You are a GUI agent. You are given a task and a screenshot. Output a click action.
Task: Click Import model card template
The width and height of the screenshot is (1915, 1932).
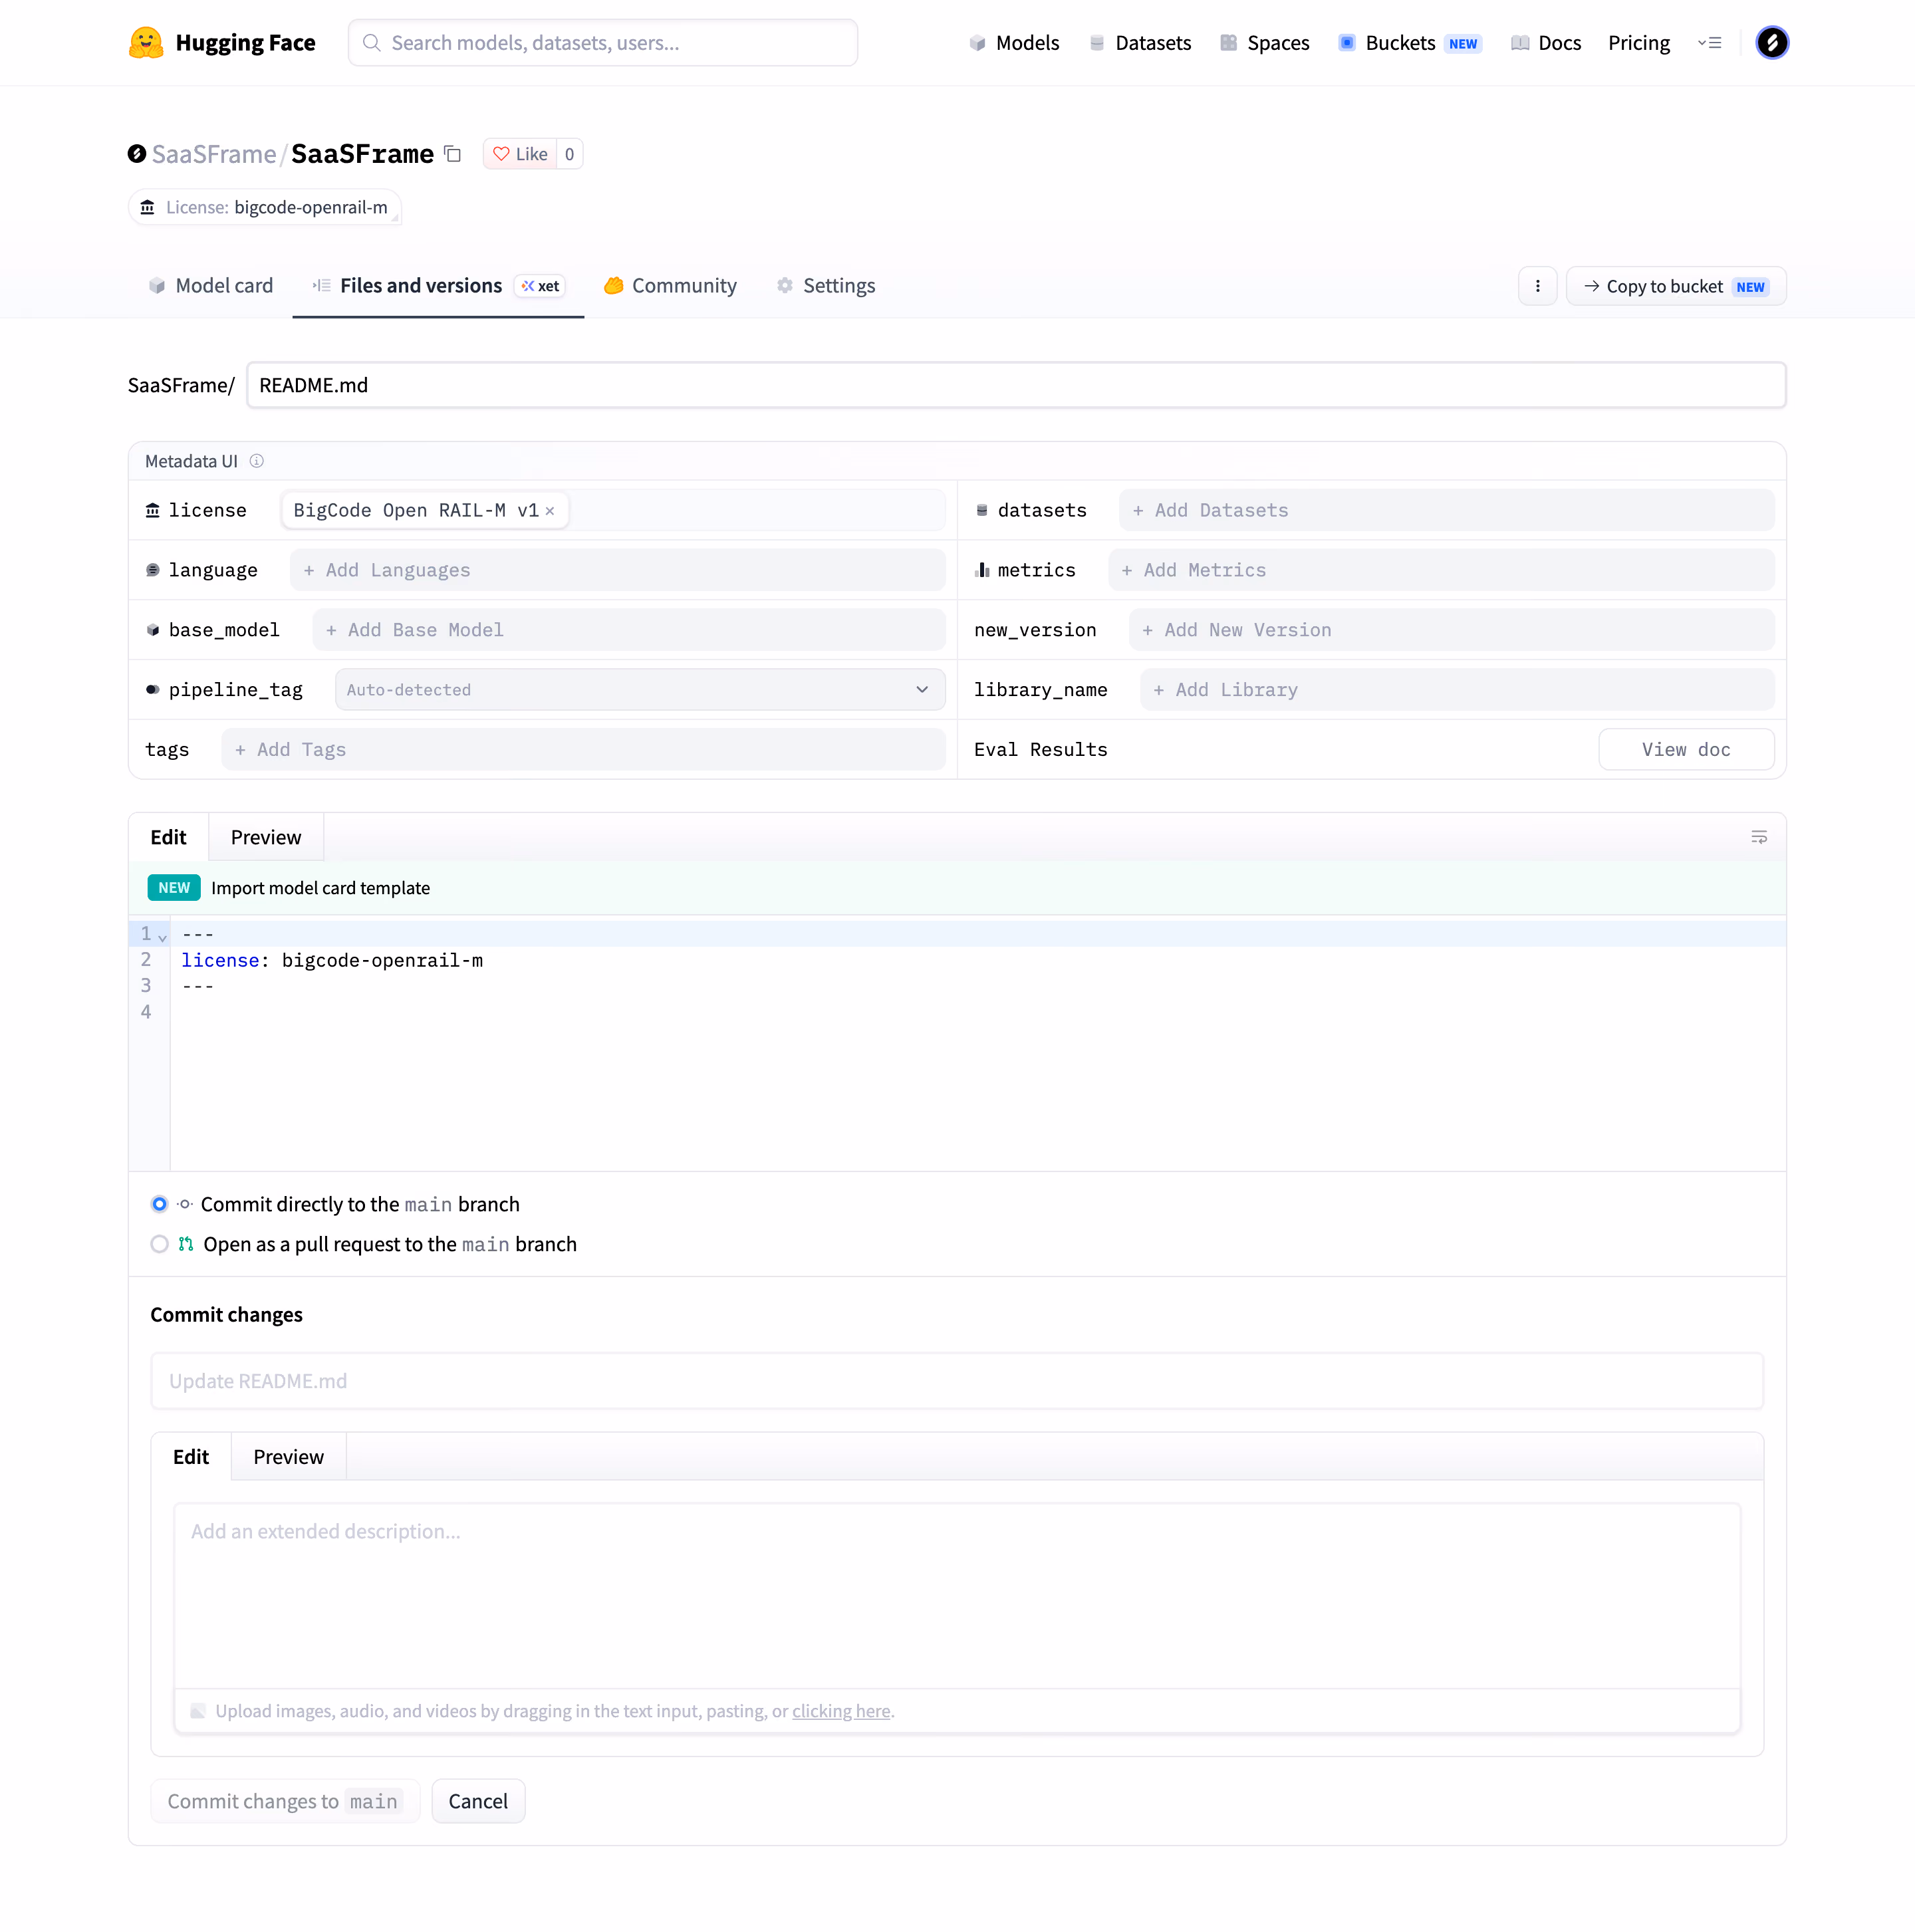point(320,888)
